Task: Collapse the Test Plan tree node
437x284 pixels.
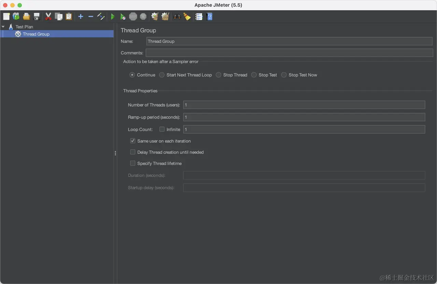Action: point(3,27)
